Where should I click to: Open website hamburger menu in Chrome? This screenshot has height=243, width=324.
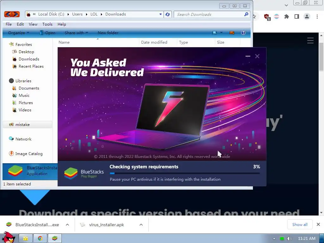tap(310, 40)
